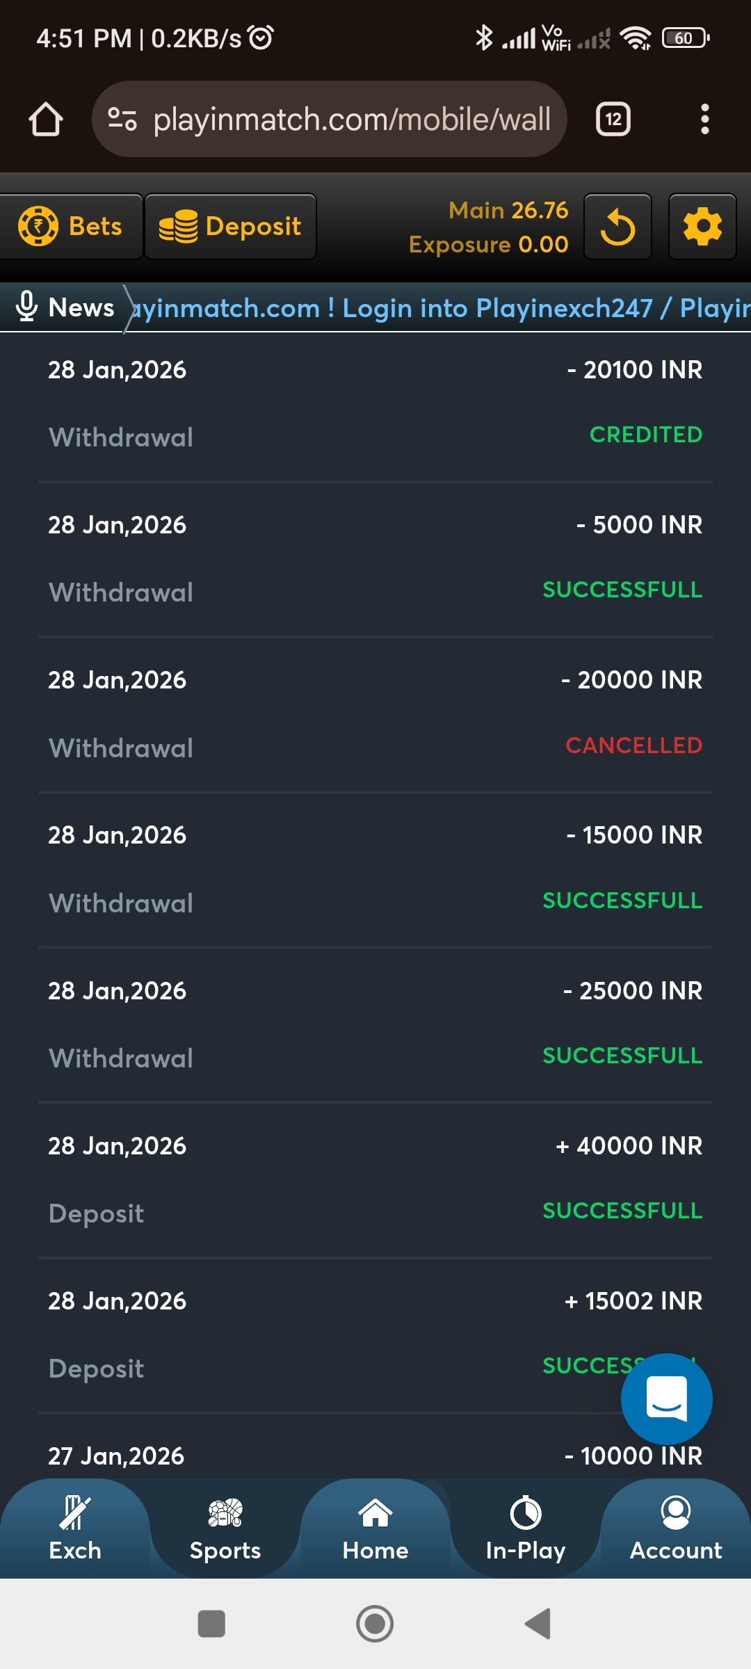Tap the browser home icon
Image resolution: width=751 pixels, height=1669 pixels.
[46, 120]
